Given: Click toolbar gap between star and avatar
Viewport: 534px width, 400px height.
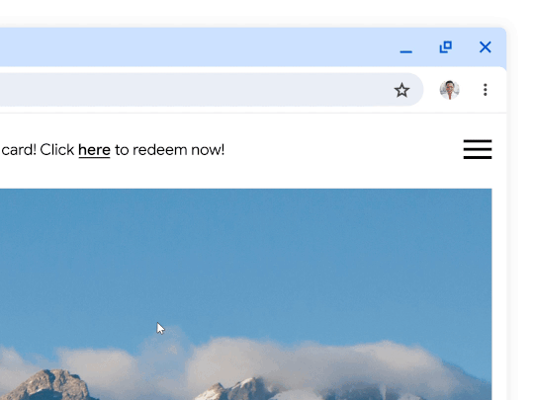Looking at the screenshot, I should click(431, 90).
